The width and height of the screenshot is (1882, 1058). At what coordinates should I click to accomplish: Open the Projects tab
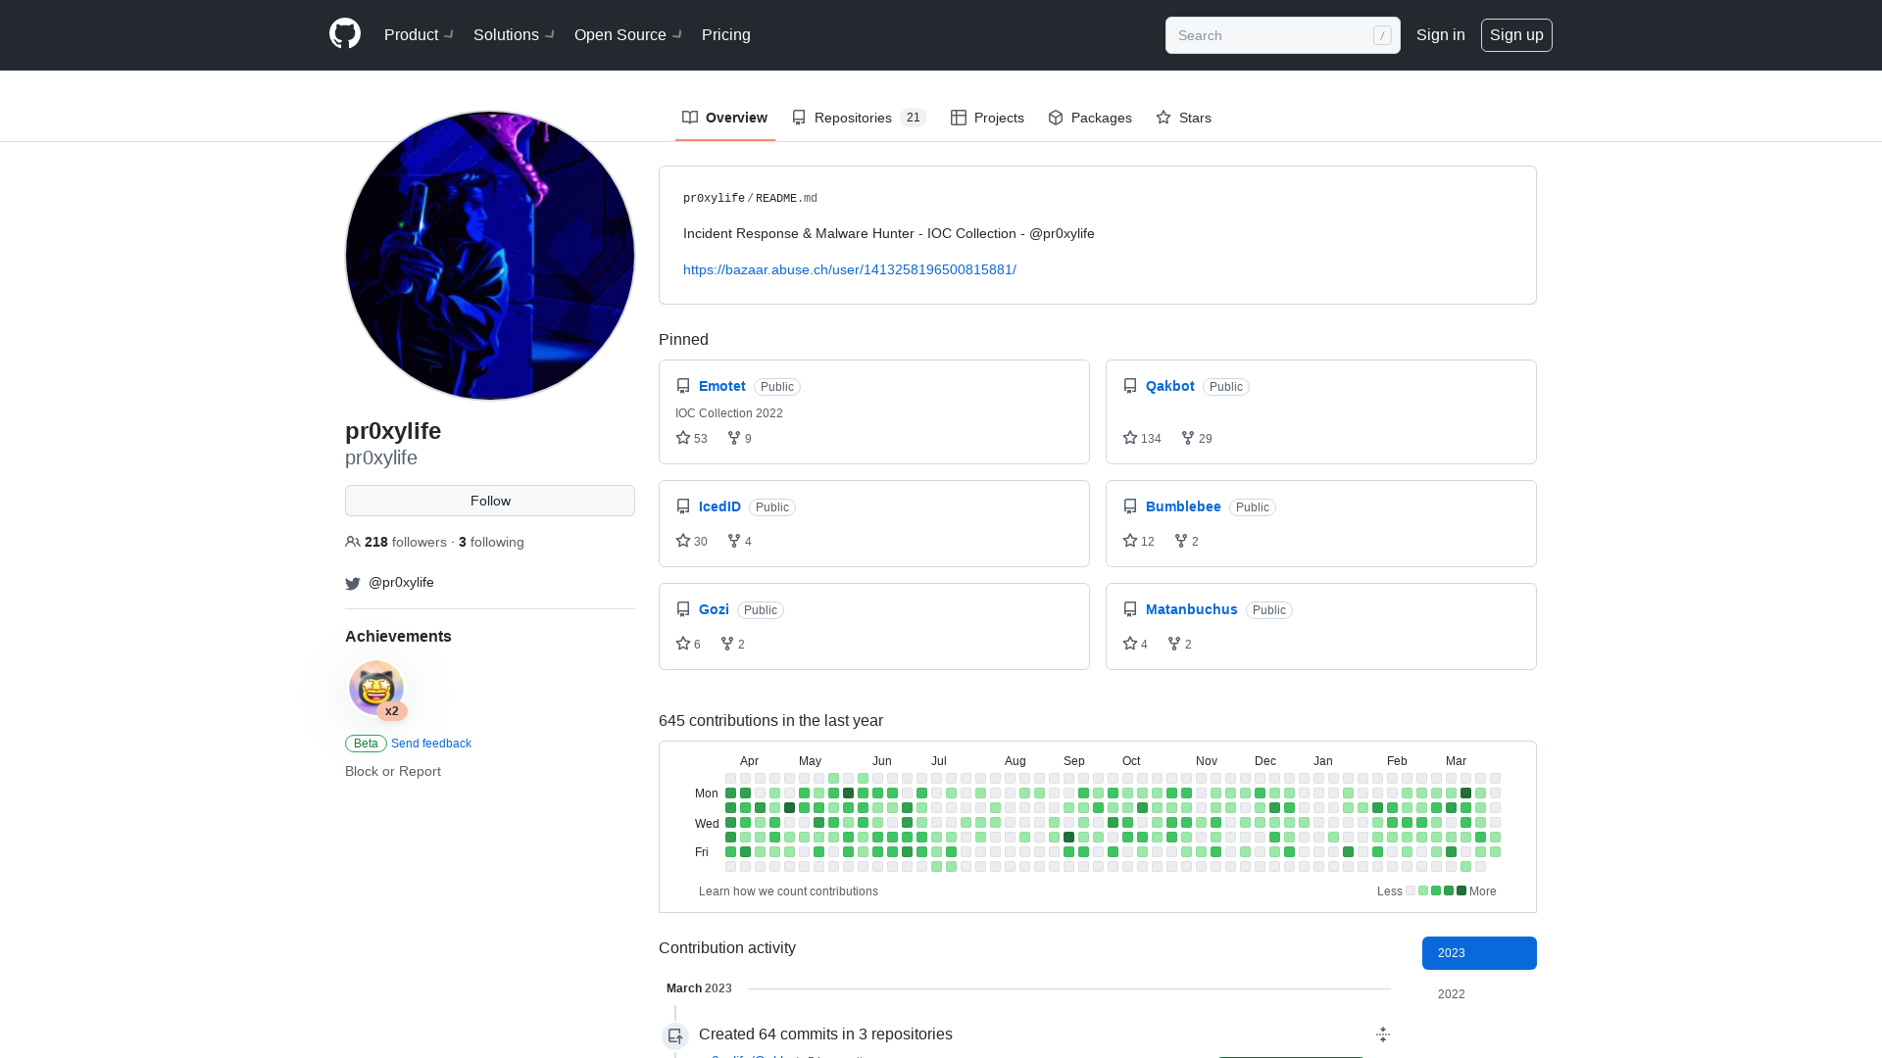pos(987,118)
